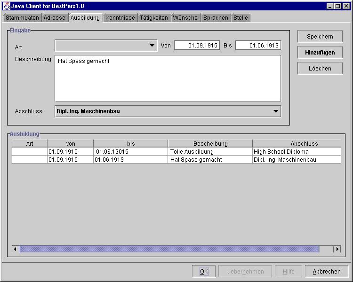Click the Beschreibung text area
The image size is (353, 282).
click(168, 78)
